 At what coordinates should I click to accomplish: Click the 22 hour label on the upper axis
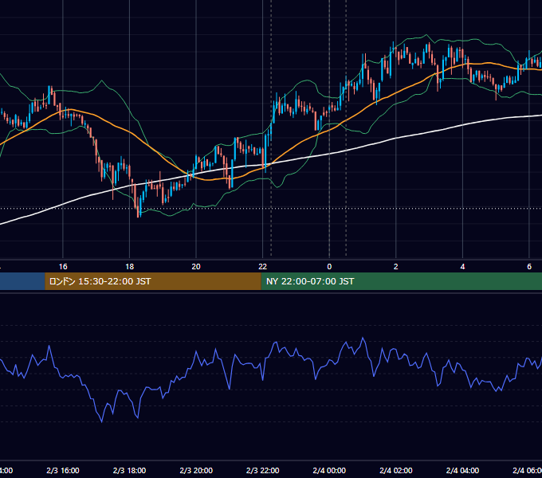(263, 267)
